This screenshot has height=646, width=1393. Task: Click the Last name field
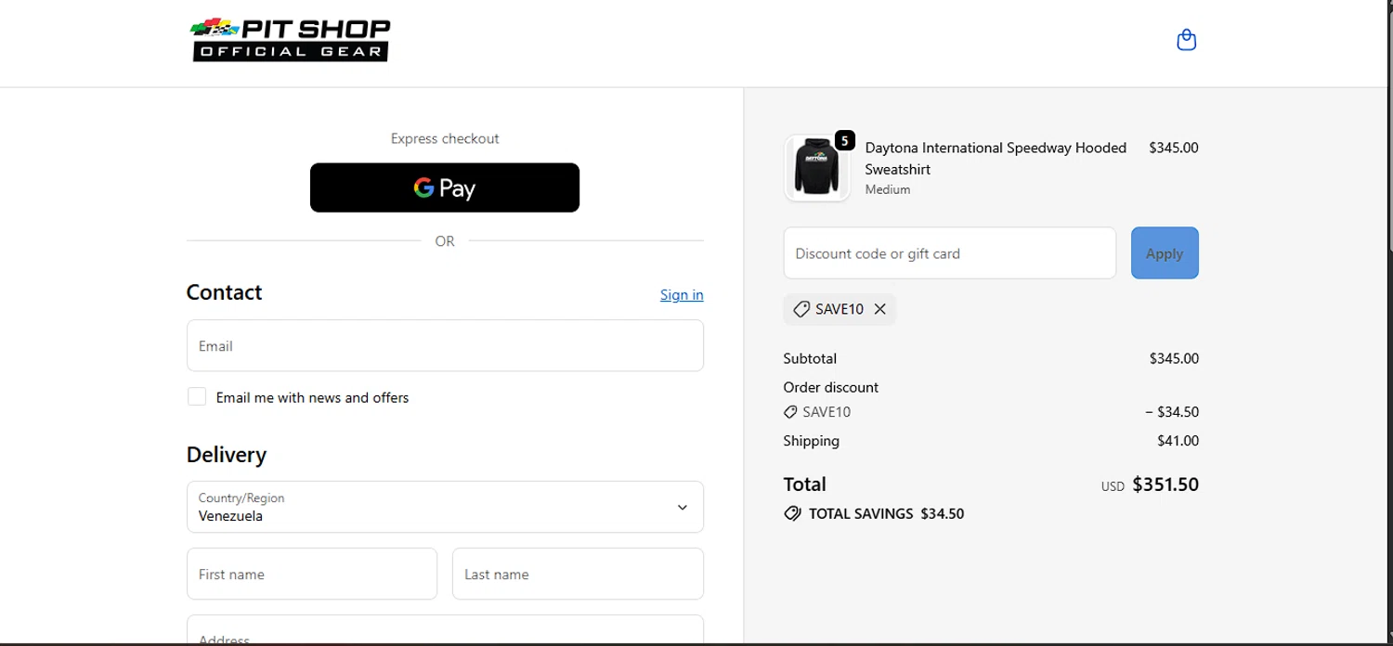pos(578,574)
